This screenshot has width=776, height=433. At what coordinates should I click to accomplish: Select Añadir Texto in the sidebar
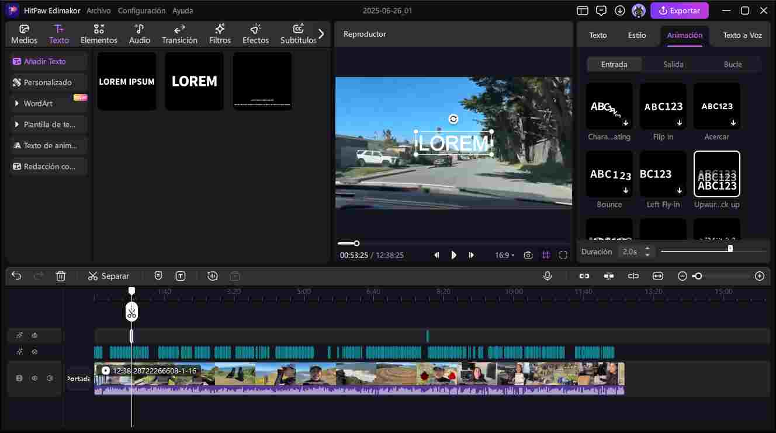49,61
